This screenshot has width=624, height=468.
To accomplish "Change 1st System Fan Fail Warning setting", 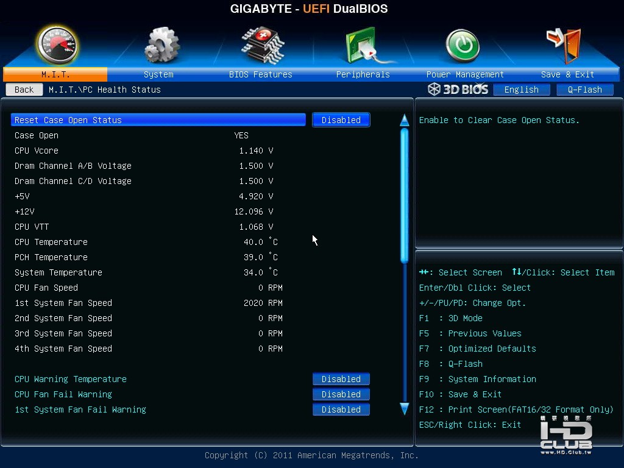I will pos(341,409).
